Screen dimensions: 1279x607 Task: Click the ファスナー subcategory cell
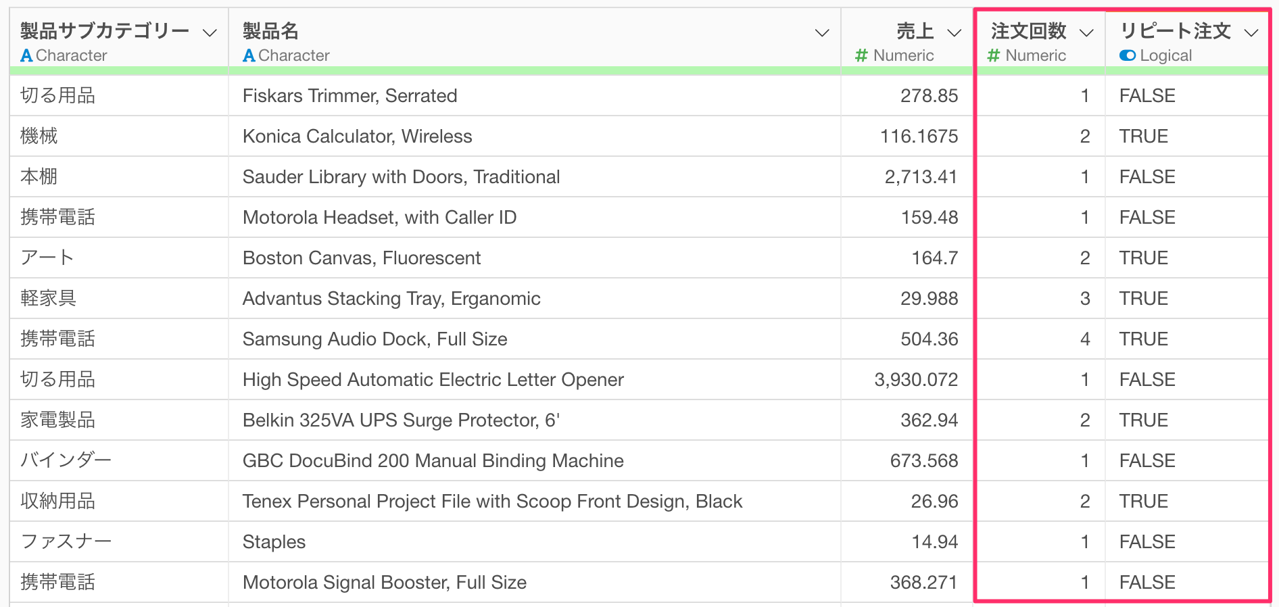[x=119, y=542]
